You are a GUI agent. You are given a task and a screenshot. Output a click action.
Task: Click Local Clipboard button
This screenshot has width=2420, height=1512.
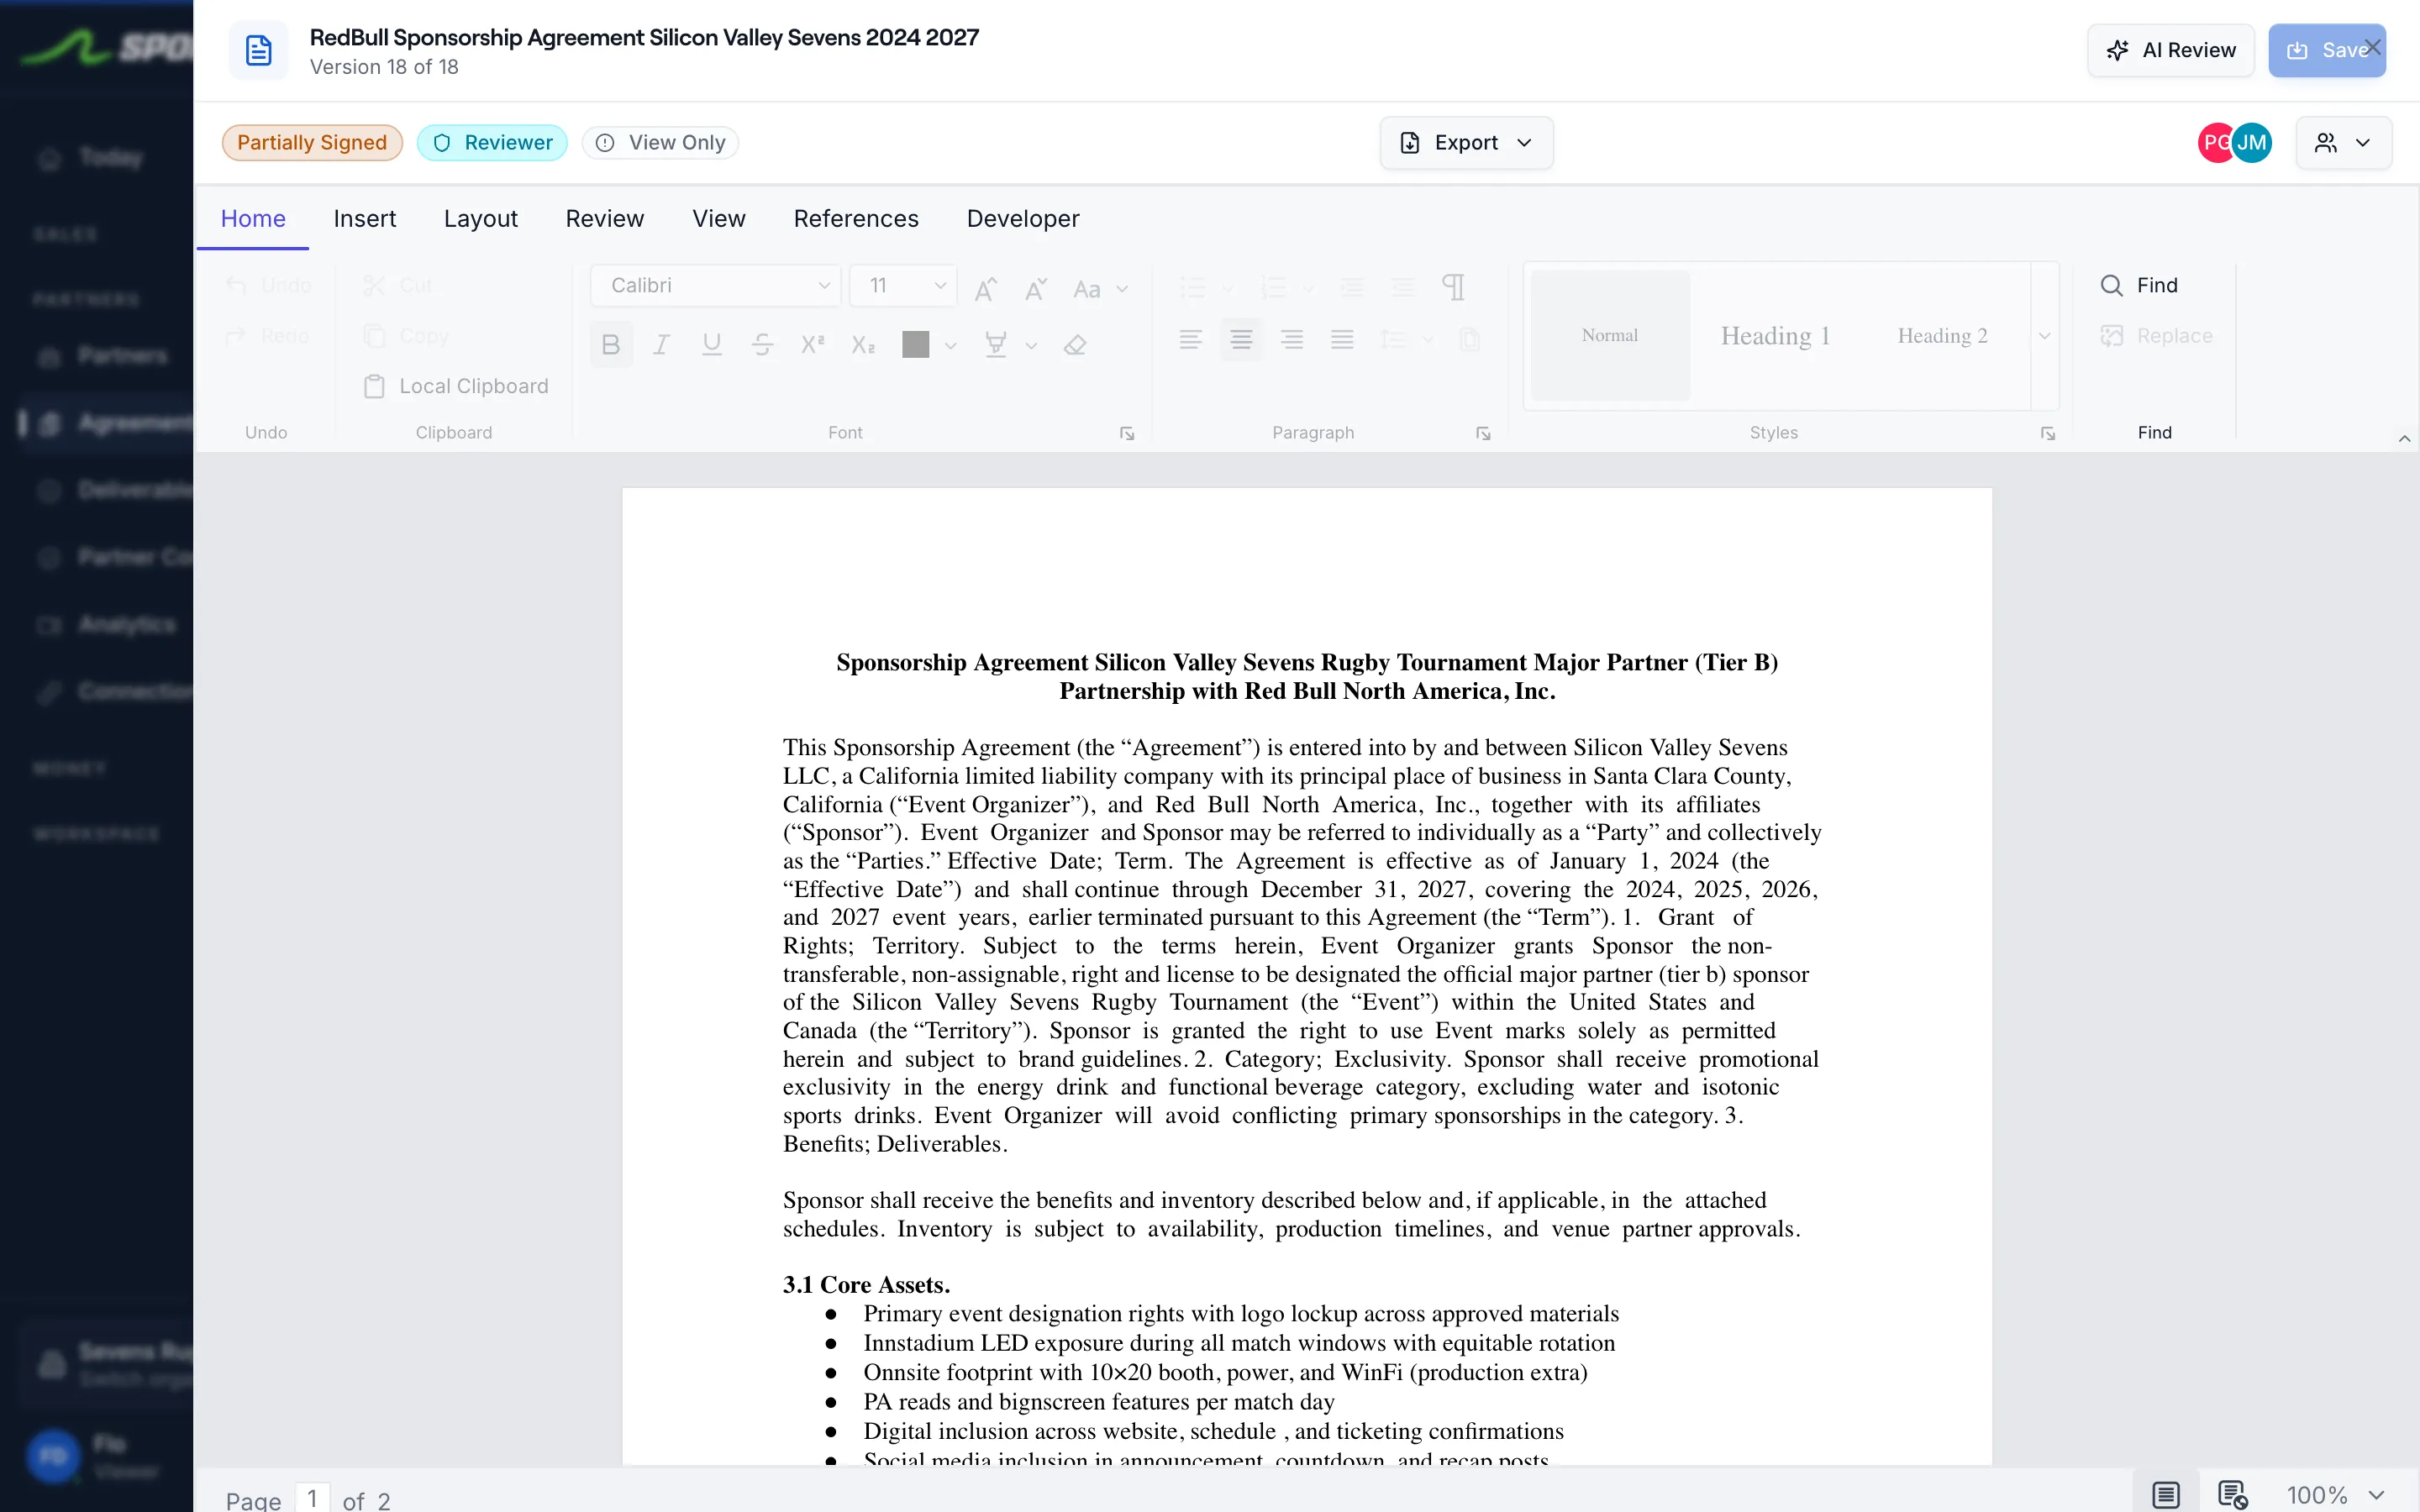coord(457,386)
